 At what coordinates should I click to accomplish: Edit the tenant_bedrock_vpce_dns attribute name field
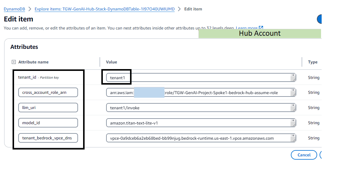(x=48, y=138)
